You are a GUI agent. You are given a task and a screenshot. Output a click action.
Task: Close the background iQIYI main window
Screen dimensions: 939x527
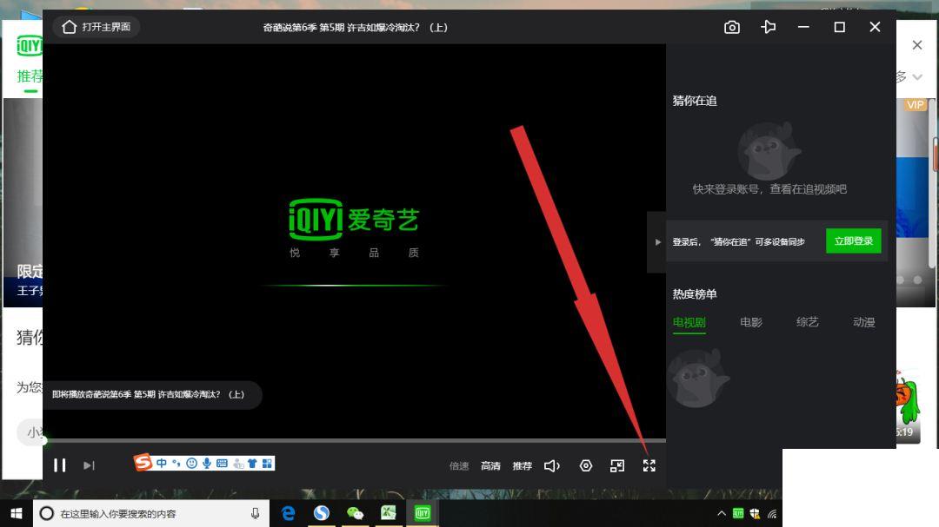[917, 45]
